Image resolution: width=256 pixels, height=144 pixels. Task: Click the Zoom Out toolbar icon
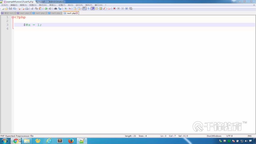pos(69,8)
